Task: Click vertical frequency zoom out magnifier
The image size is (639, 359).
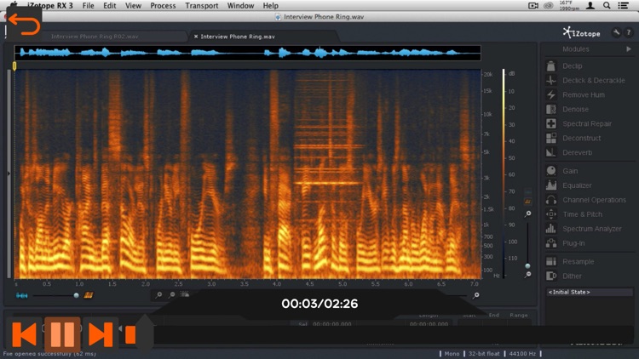Action: [527, 275]
